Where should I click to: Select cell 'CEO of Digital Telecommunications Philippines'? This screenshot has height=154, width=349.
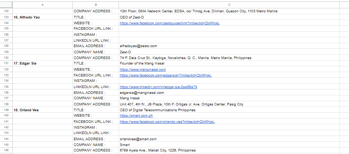pyautogui.click(x=229, y=110)
